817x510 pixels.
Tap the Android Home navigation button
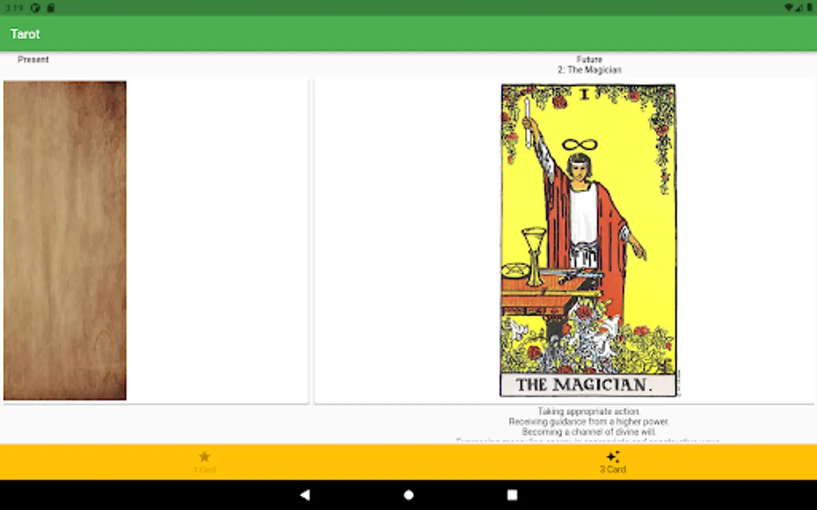click(408, 495)
